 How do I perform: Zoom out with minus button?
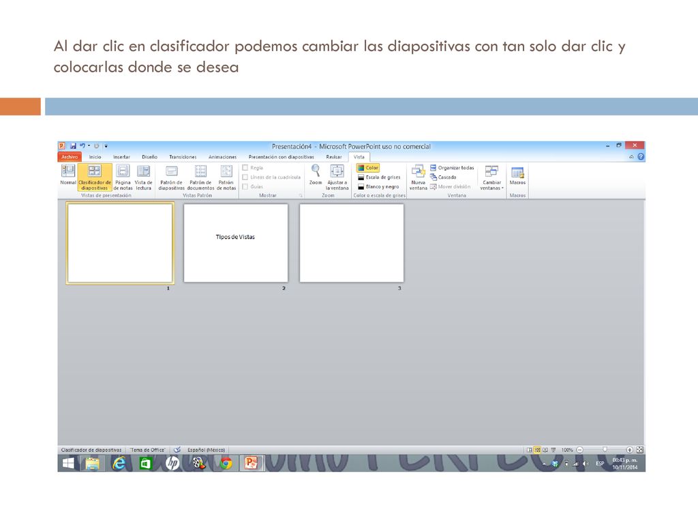pyautogui.click(x=579, y=450)
